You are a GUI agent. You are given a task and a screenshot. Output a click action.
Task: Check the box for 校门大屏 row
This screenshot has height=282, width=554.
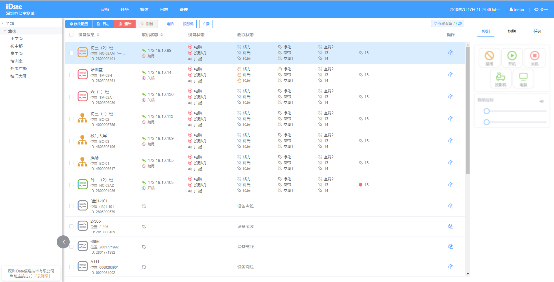pyautogui.click(x=71, y=141)
